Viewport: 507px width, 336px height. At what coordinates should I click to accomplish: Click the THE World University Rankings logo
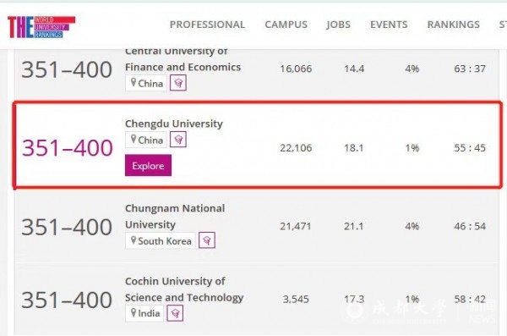(41, 27)
